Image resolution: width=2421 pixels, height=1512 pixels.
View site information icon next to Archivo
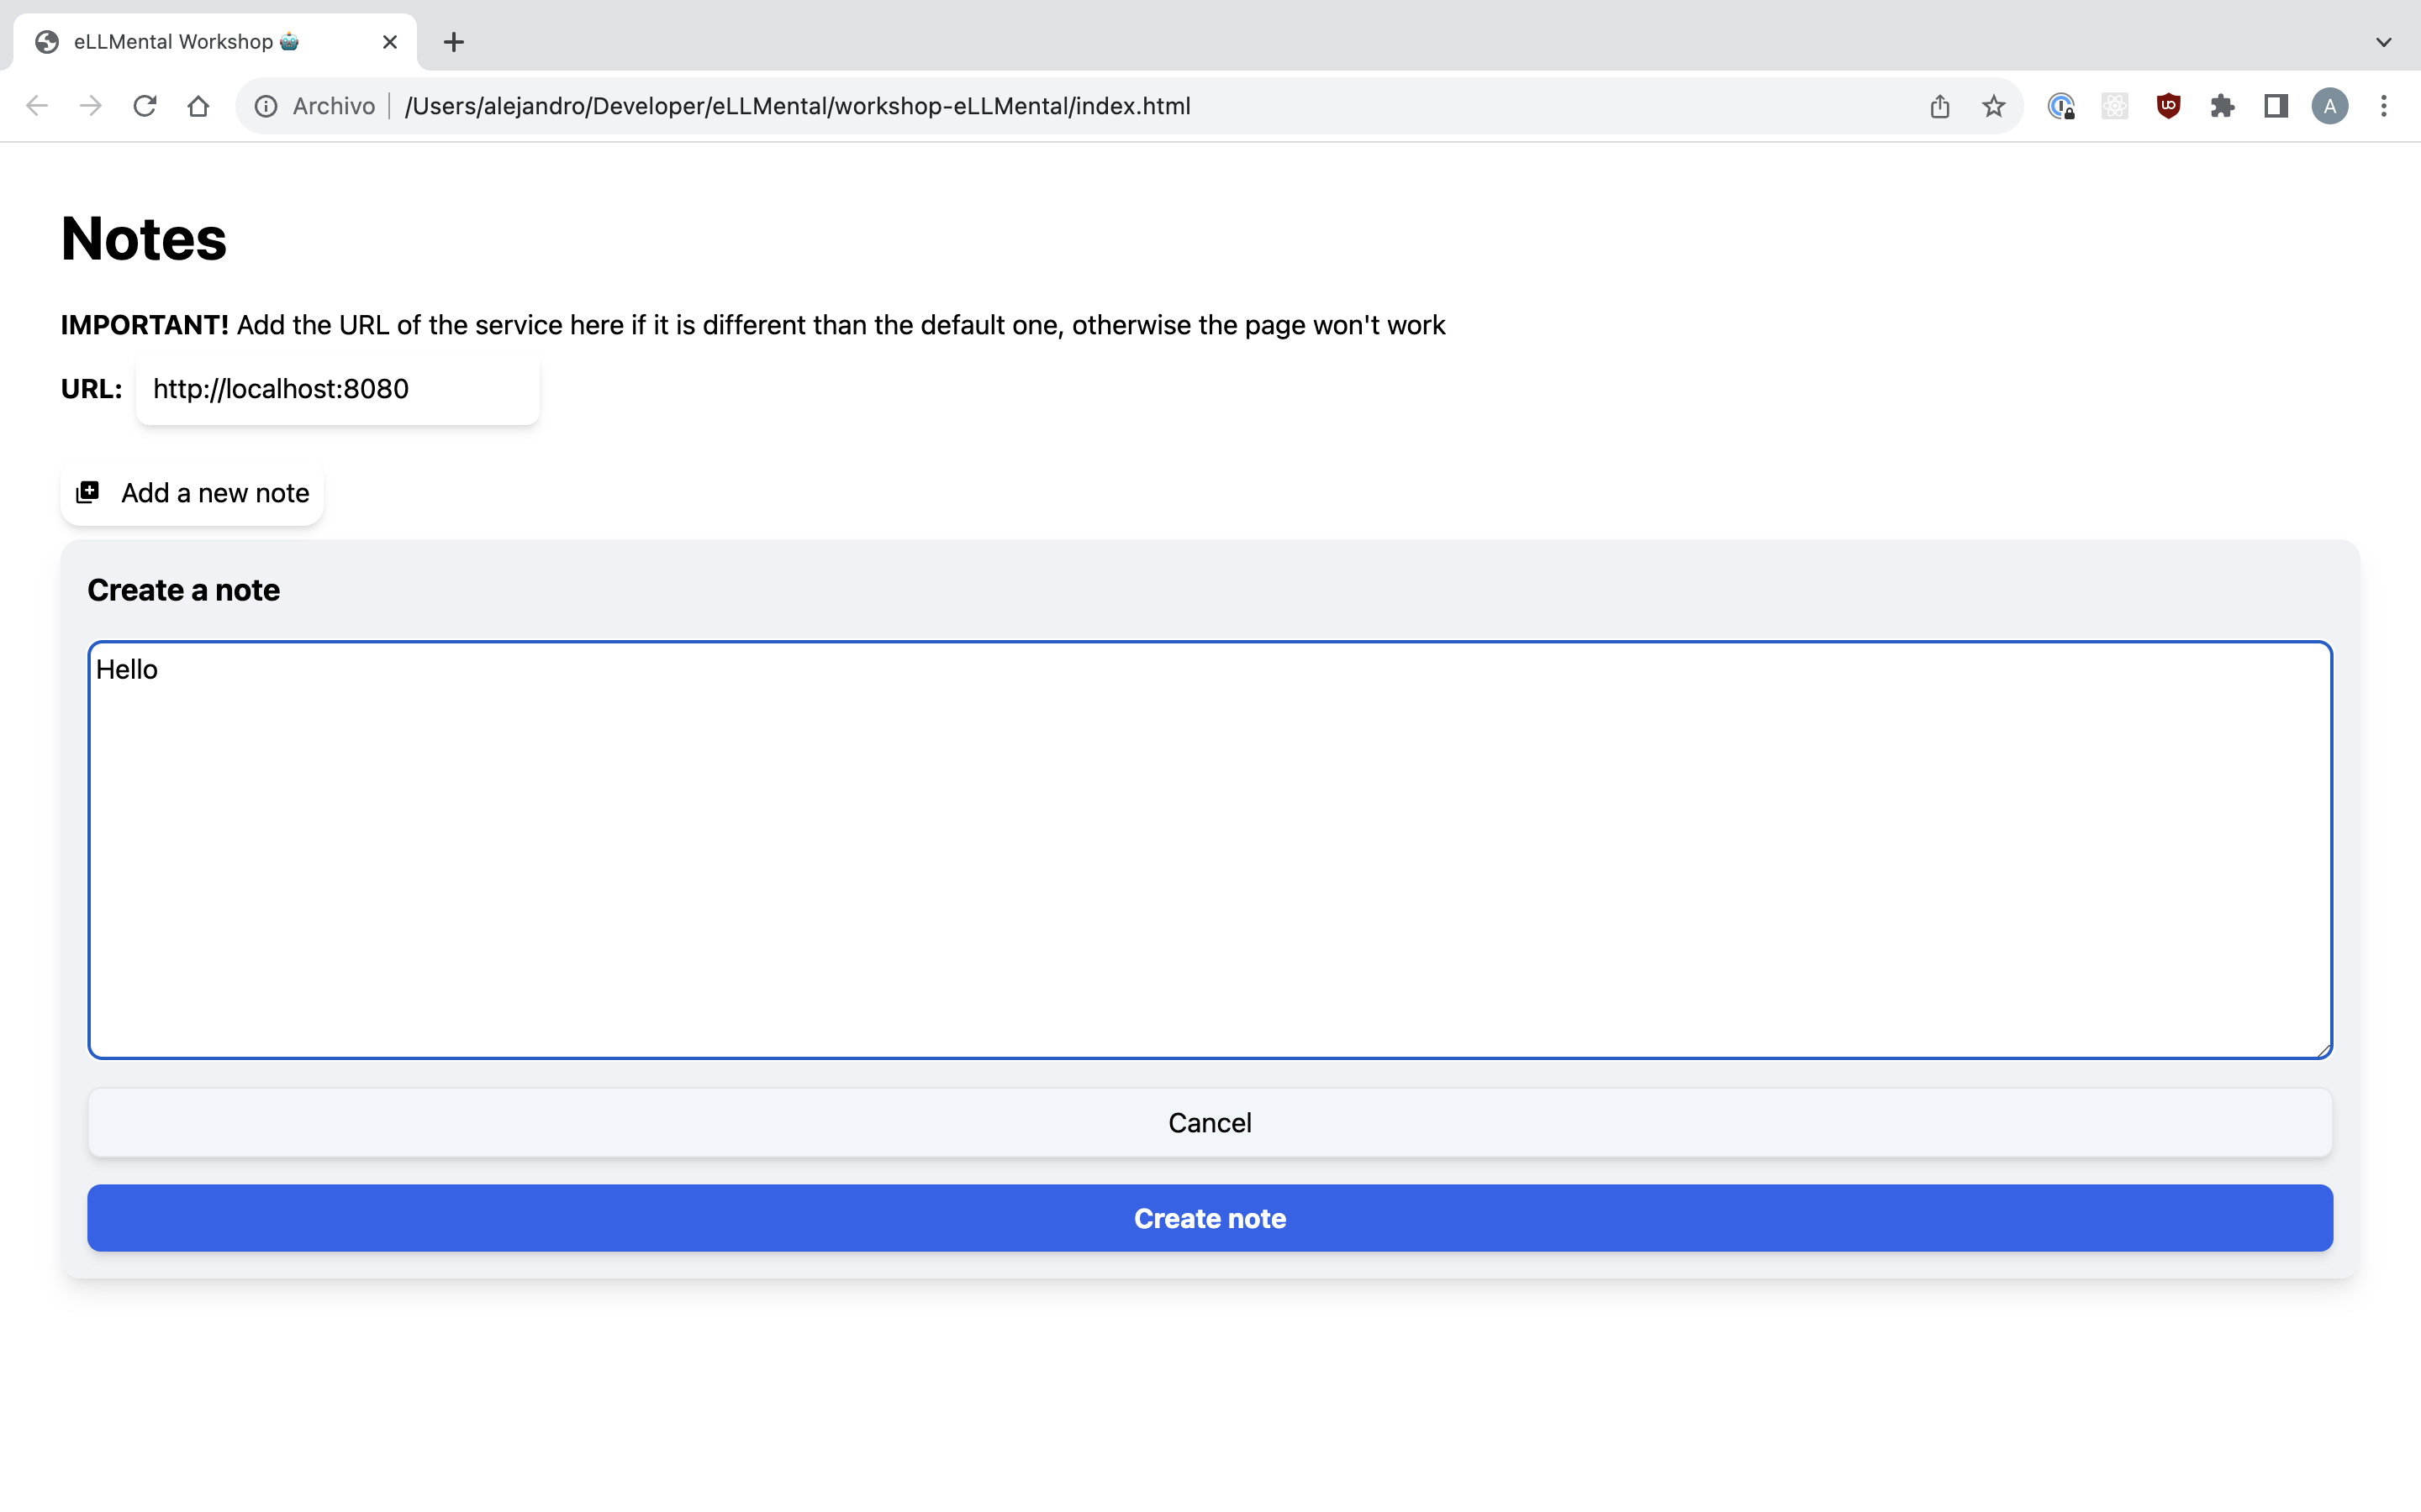[266, 106]
